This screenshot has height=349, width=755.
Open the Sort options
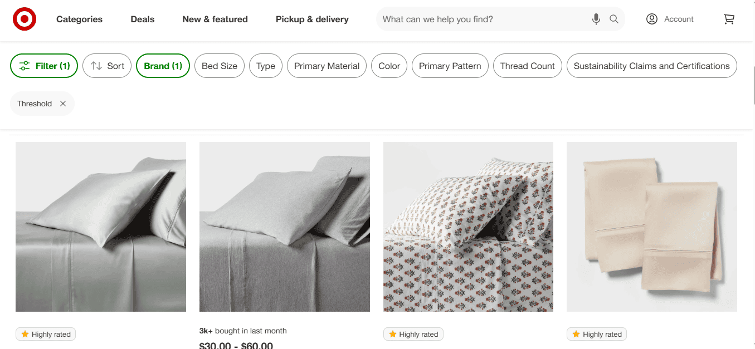pyautogui.click(x=107, y=66)
